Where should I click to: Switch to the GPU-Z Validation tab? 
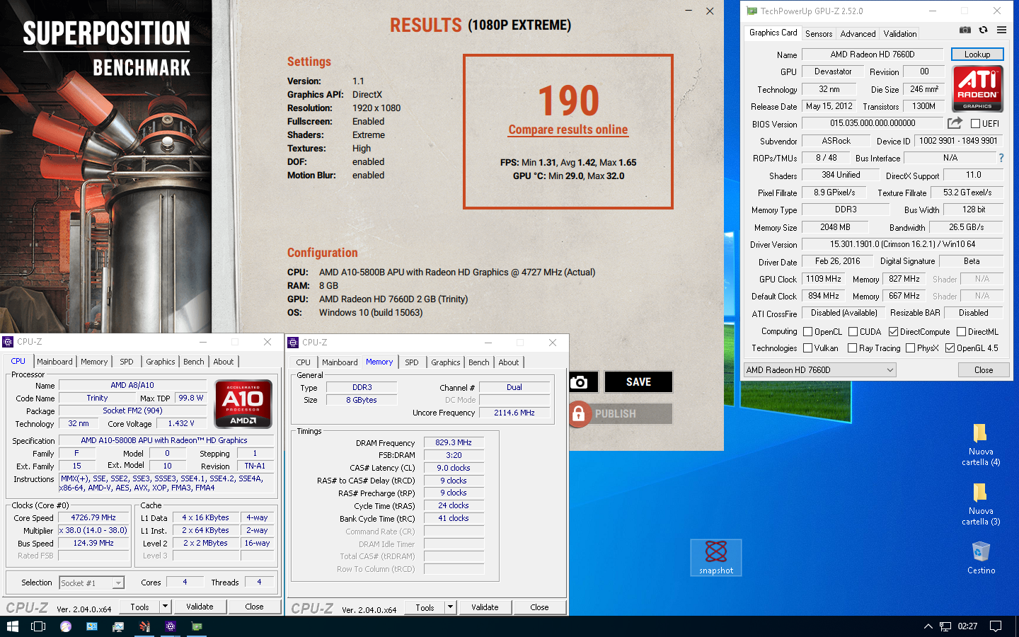coord(899,33)
